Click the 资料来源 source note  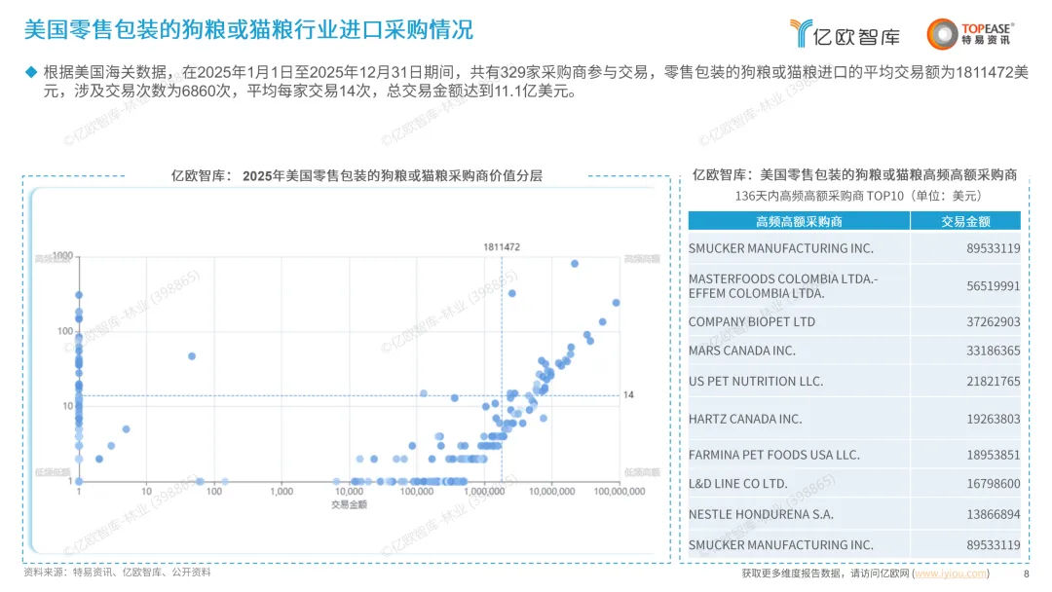[x=118, y=572]
